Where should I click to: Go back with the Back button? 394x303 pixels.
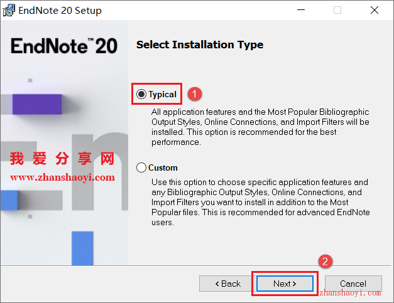(x=227, y=284)
